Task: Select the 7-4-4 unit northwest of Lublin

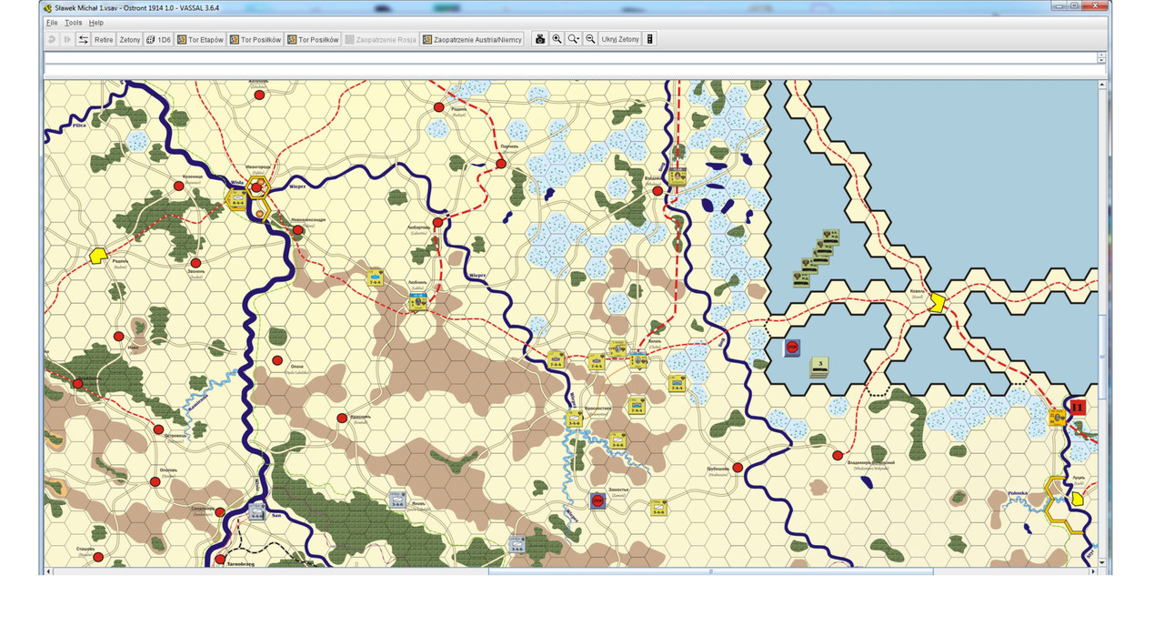Action: (x=375, y=278)
